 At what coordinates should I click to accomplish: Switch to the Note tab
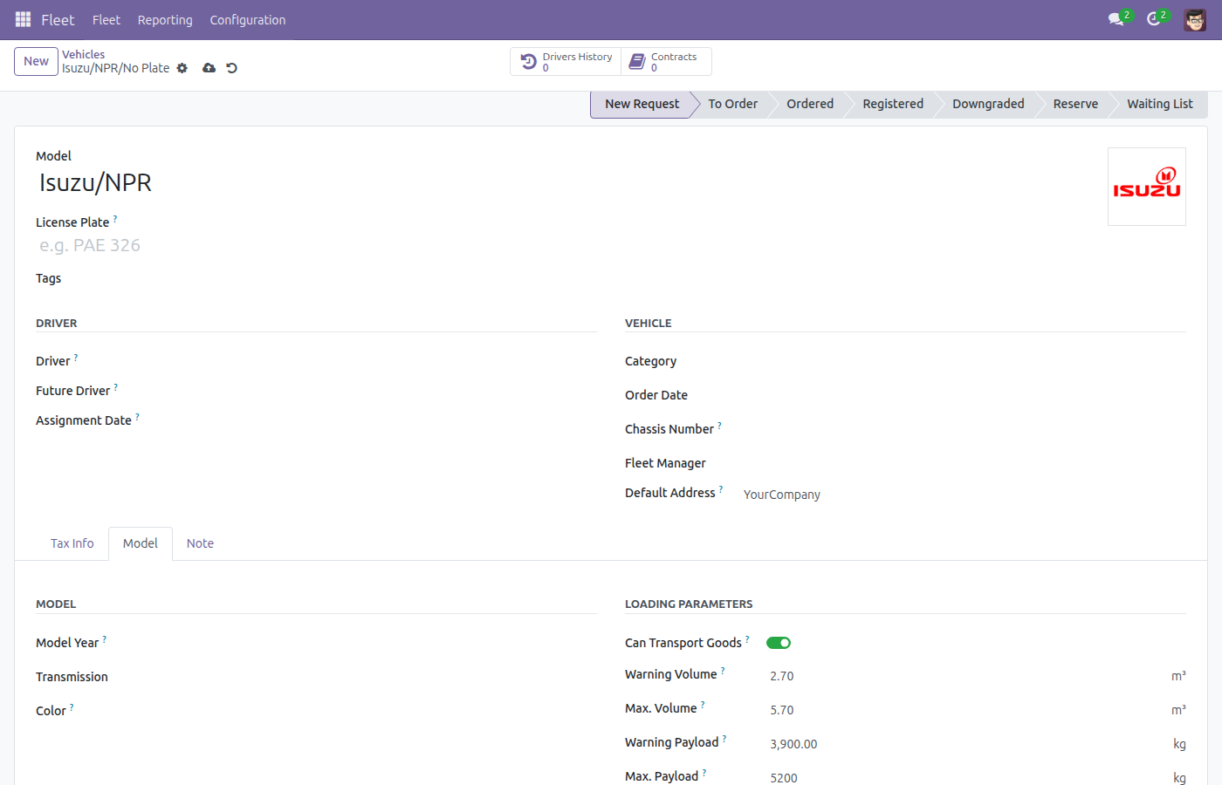coord(200,543)
